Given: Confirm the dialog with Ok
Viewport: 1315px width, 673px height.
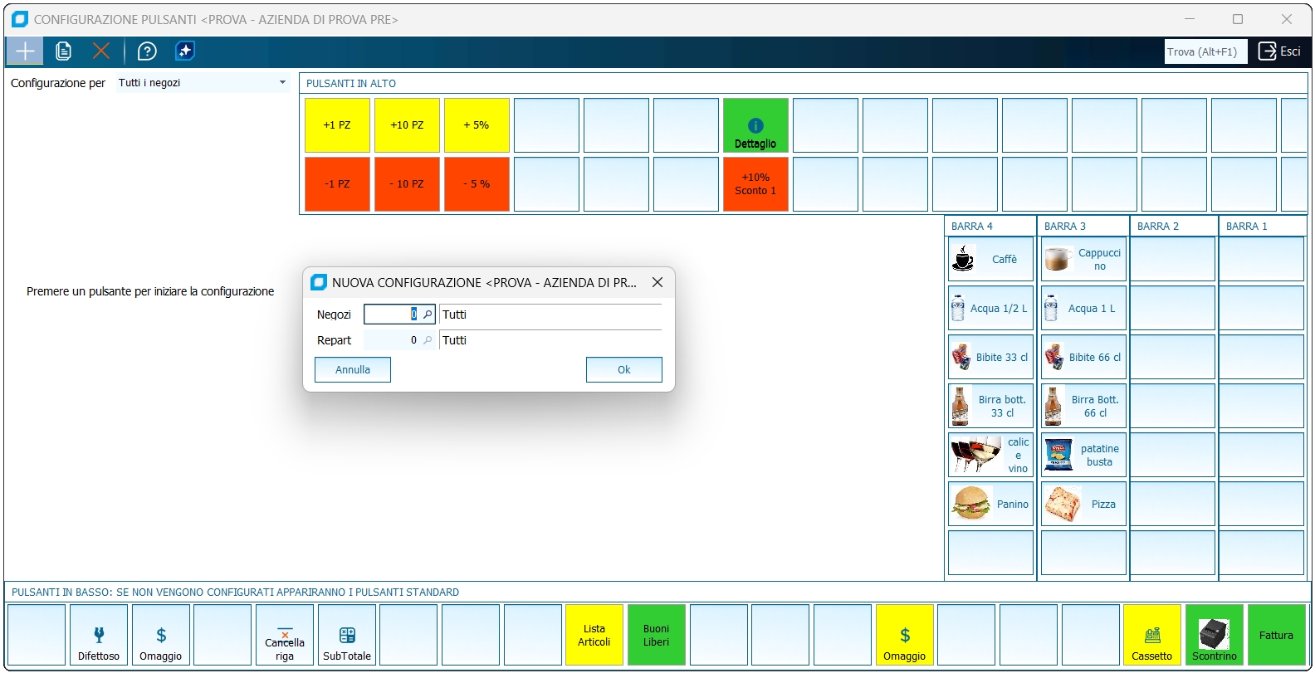Looking at the screenshot, I should pyautogui.click(x=624, y=370).
